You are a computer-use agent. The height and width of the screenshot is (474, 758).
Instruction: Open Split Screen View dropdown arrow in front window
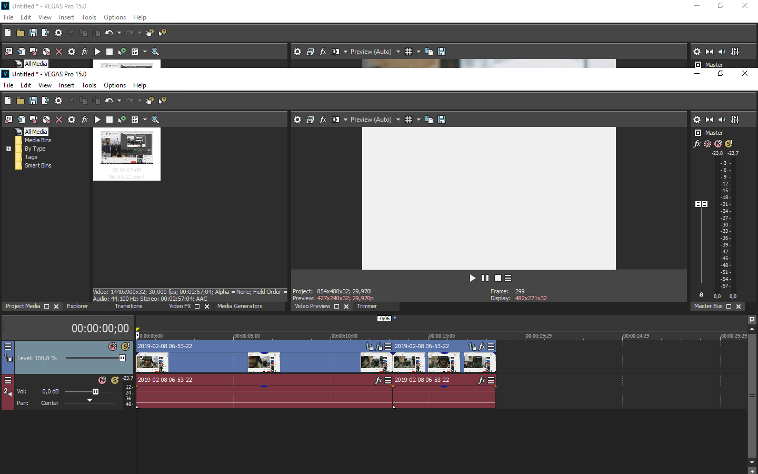pos(345,120)
